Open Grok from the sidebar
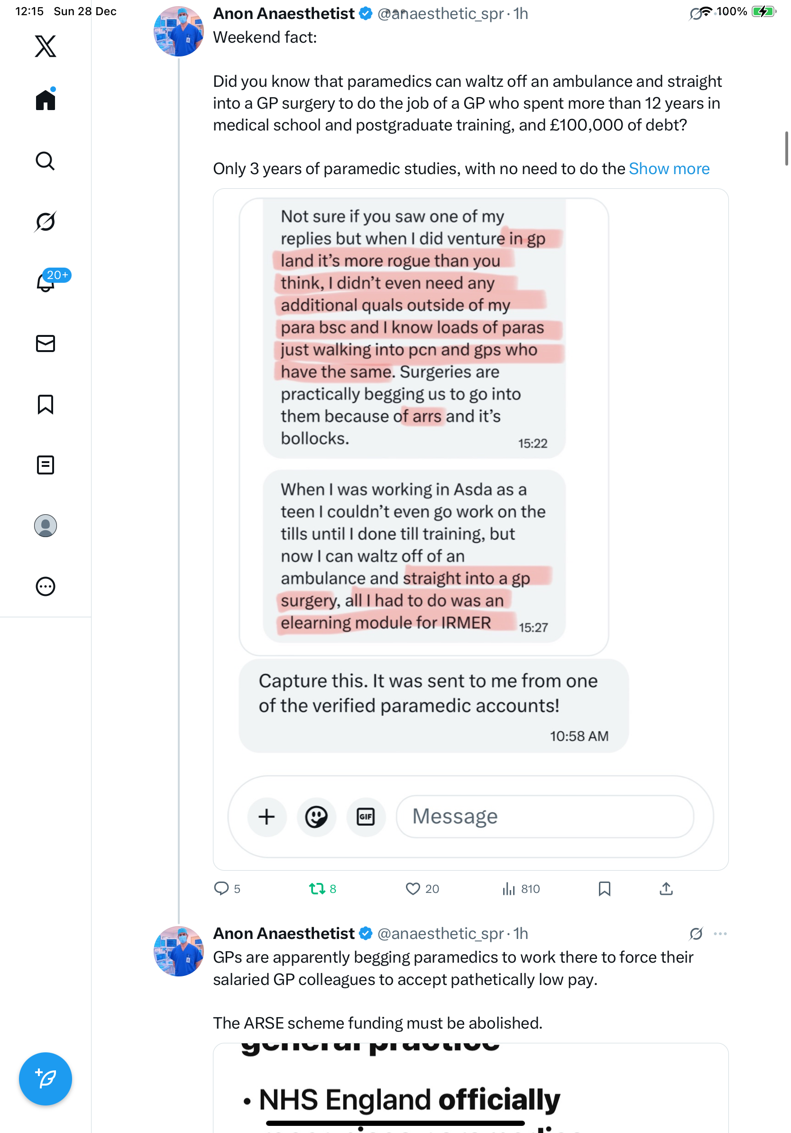The width and height of the screenshot is (791, 1133). (46, 222)
